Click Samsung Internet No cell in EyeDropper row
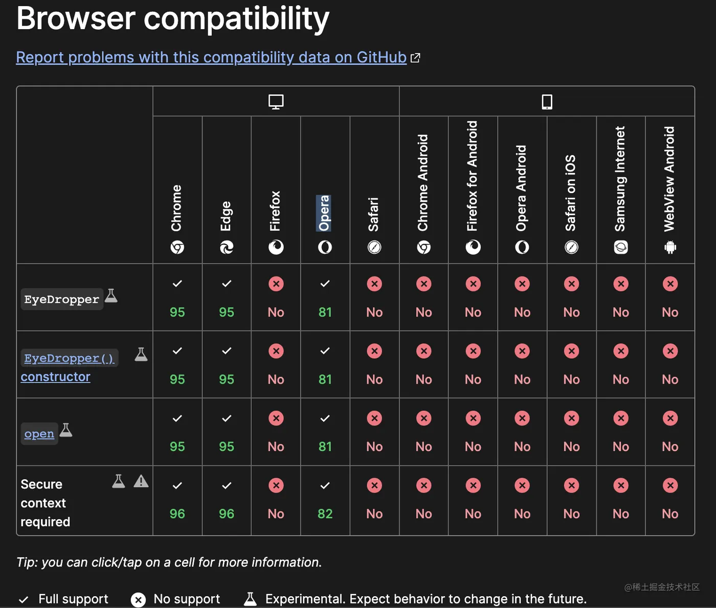 pos(621,297)
